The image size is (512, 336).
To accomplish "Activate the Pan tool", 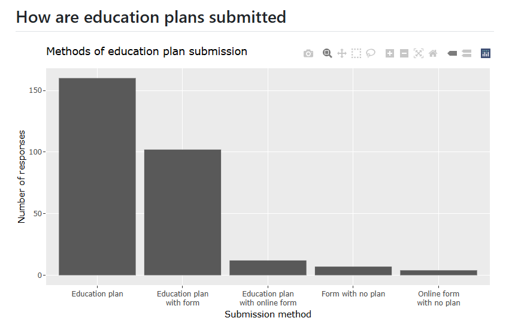I will (341, 53).
